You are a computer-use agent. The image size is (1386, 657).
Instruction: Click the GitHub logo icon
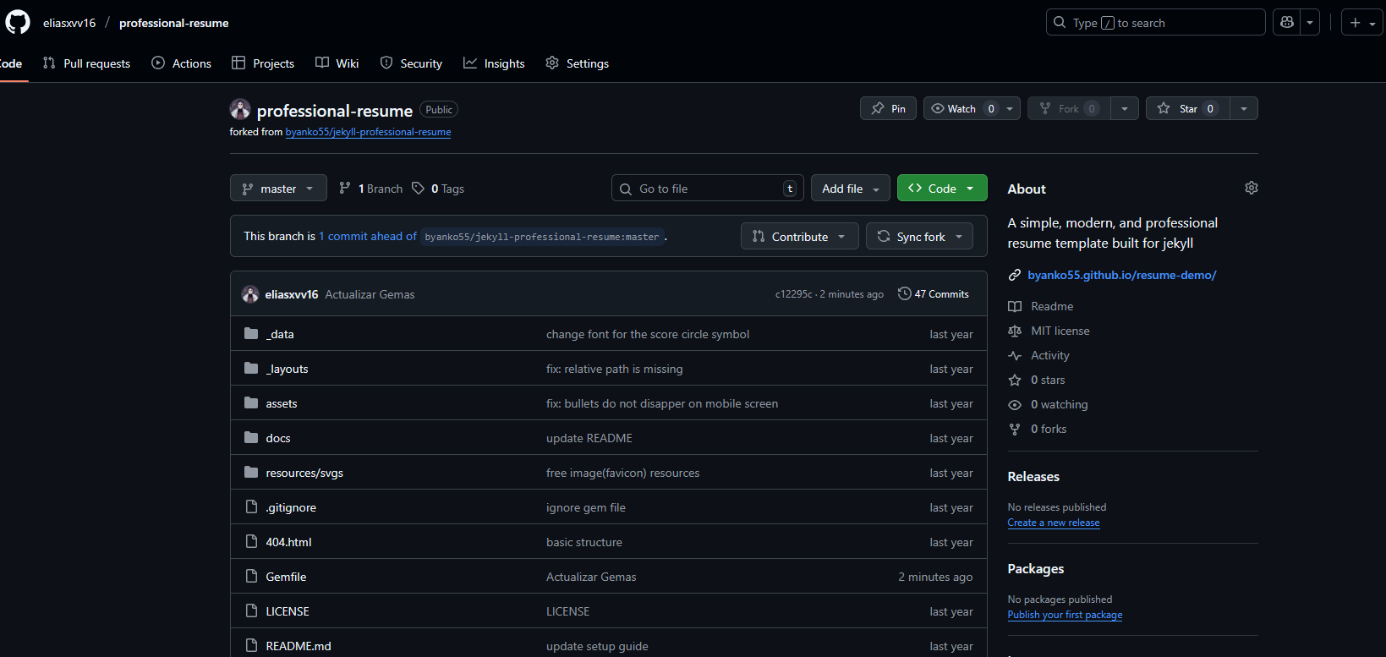pos(18,23)
